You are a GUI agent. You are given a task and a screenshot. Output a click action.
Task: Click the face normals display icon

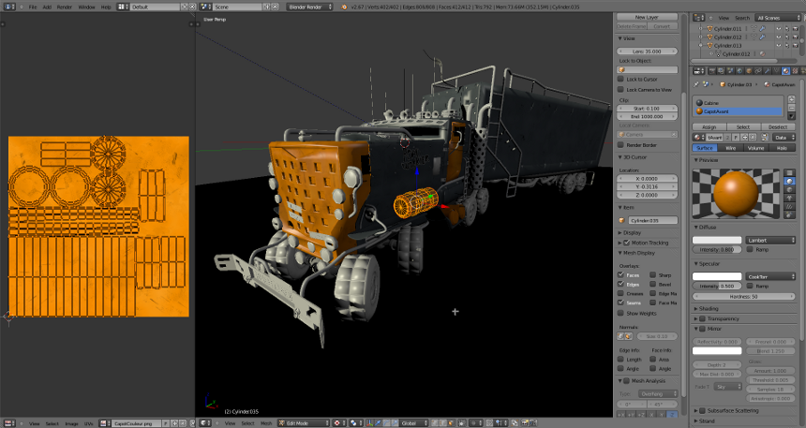[629, 336]
